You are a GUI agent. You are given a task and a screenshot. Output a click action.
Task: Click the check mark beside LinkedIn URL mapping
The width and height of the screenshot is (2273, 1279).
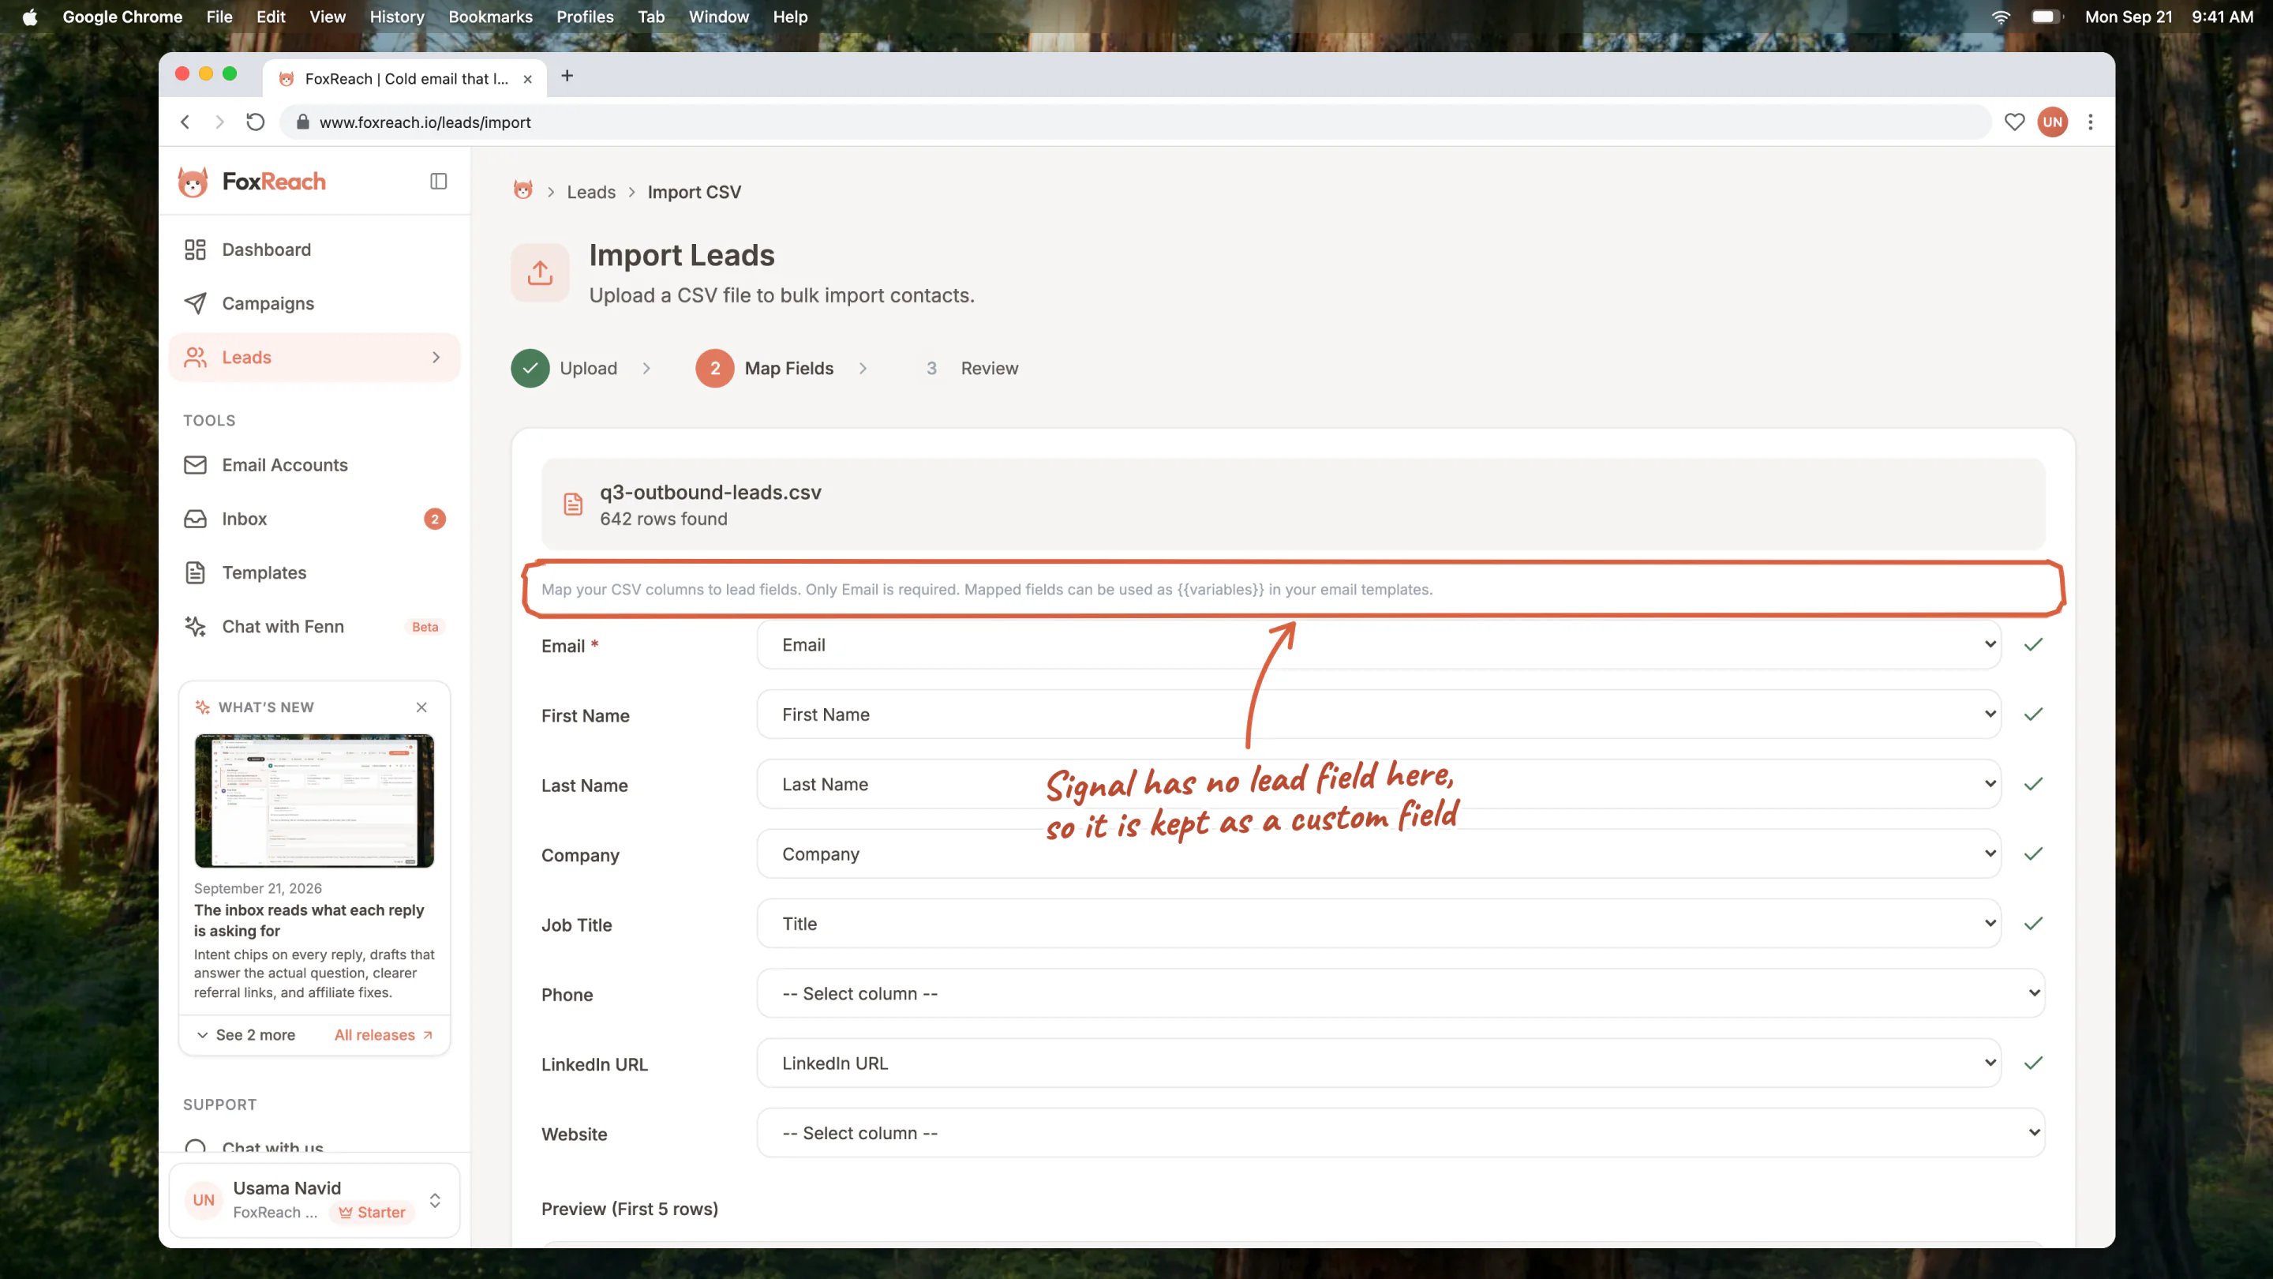[x=2033, y=1063]
